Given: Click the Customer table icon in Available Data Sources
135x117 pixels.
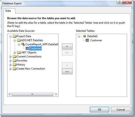Looking at the screenshot, I should (27, 48).
